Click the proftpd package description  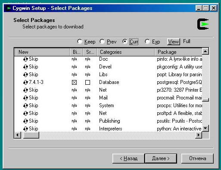(x=179, y=113)
